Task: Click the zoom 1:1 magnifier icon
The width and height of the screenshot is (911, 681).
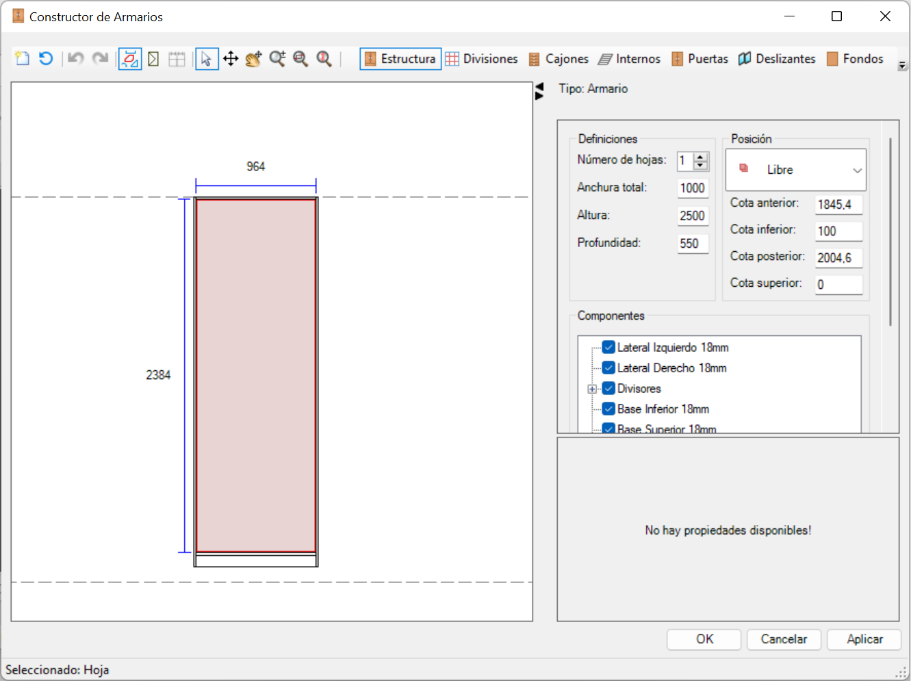Action: click(x=324, y=59)
